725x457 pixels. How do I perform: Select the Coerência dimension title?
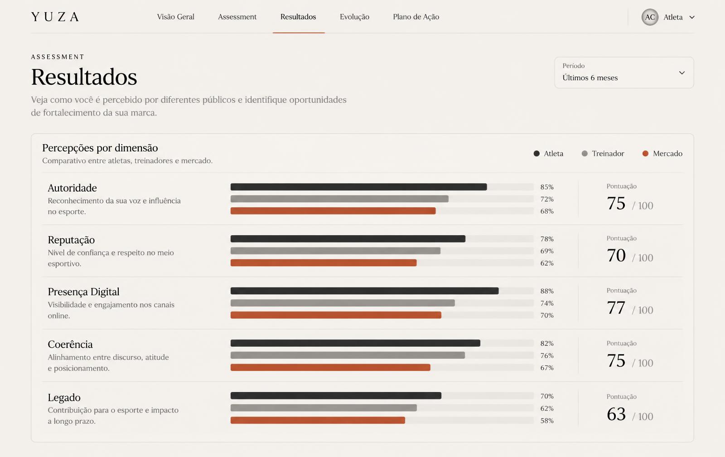70,345
